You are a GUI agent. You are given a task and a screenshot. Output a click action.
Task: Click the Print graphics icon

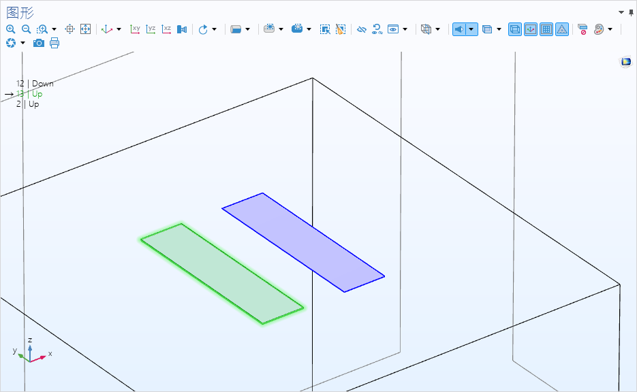55,43
